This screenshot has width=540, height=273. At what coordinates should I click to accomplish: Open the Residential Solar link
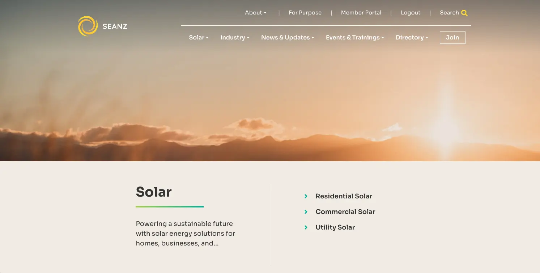tap(344, 196)
